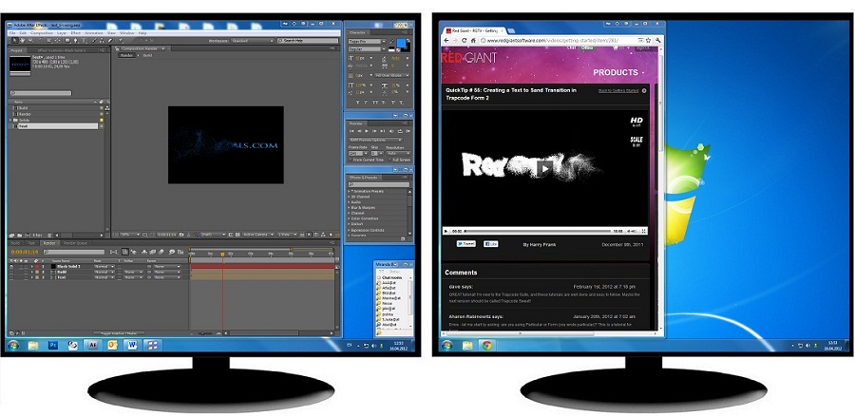This screenshot has width=855, height=416.
Task: Open the Active Camera view dropdown
Action: pos(257,235)
